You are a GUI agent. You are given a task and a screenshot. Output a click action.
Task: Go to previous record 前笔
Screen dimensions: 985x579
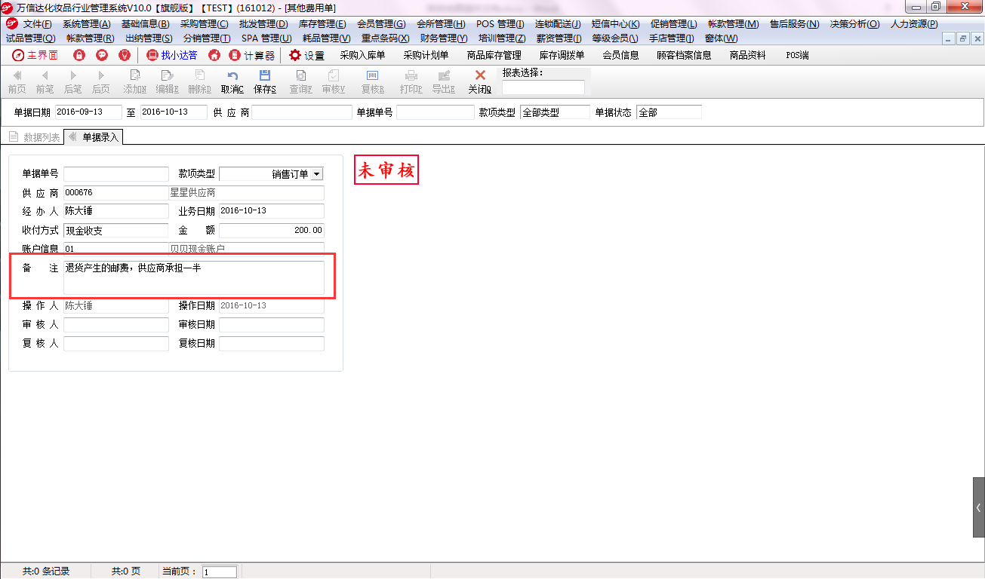(x=45, y=82)
